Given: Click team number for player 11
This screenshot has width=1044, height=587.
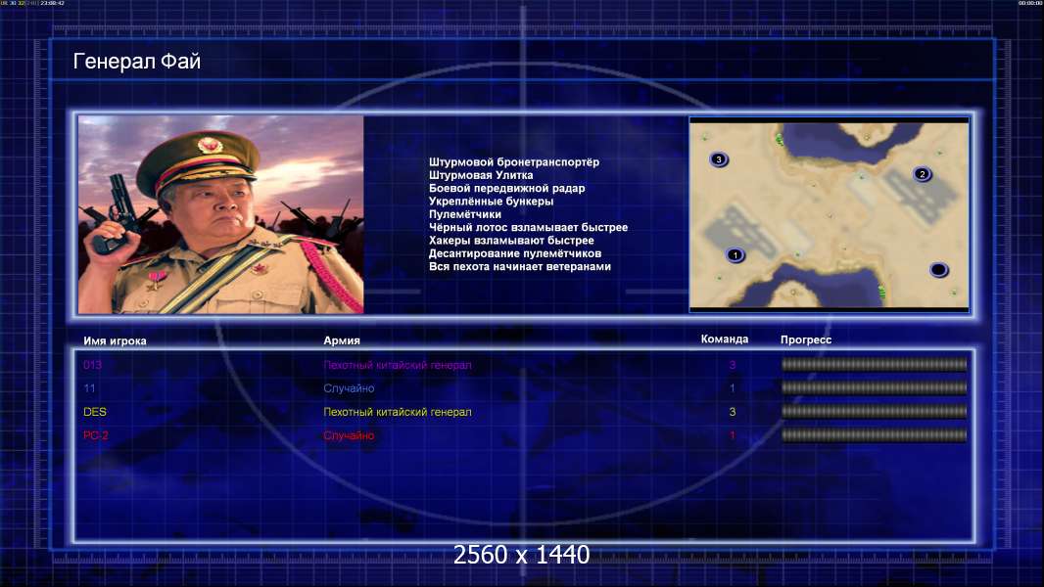Looking at the screenshot, I should tap(732, 388).
